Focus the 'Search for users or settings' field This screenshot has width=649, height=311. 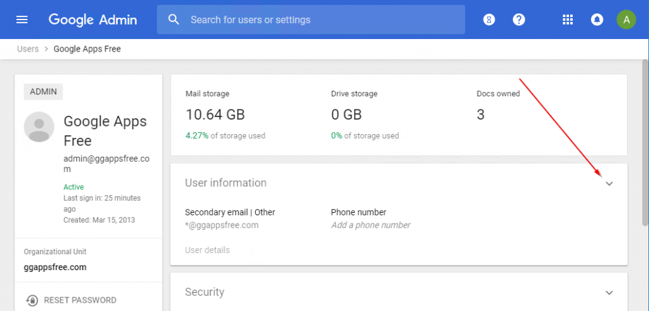tap(311, 20)
